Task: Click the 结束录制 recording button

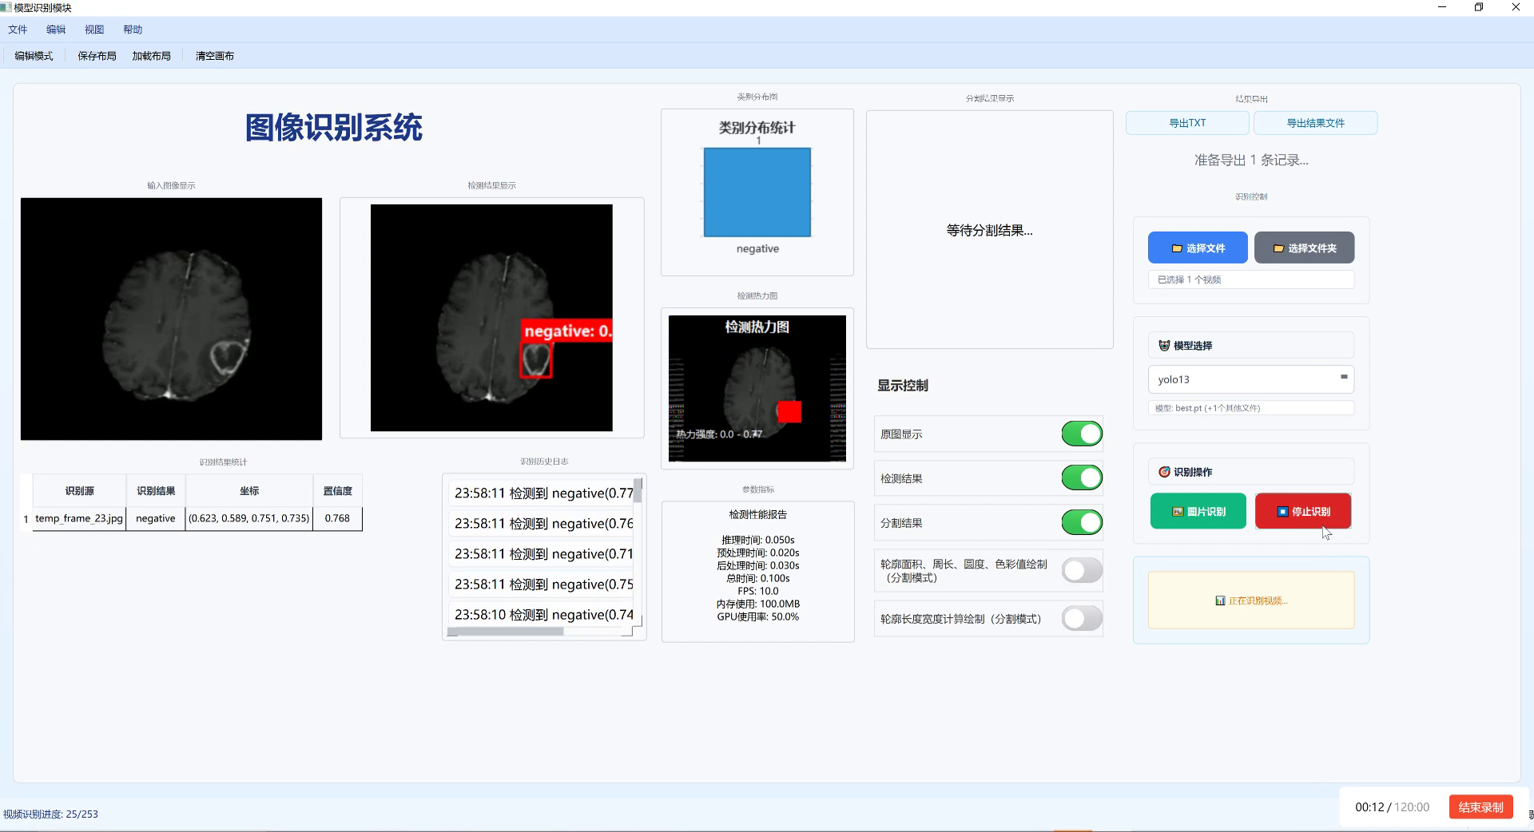Action: 1480,807
